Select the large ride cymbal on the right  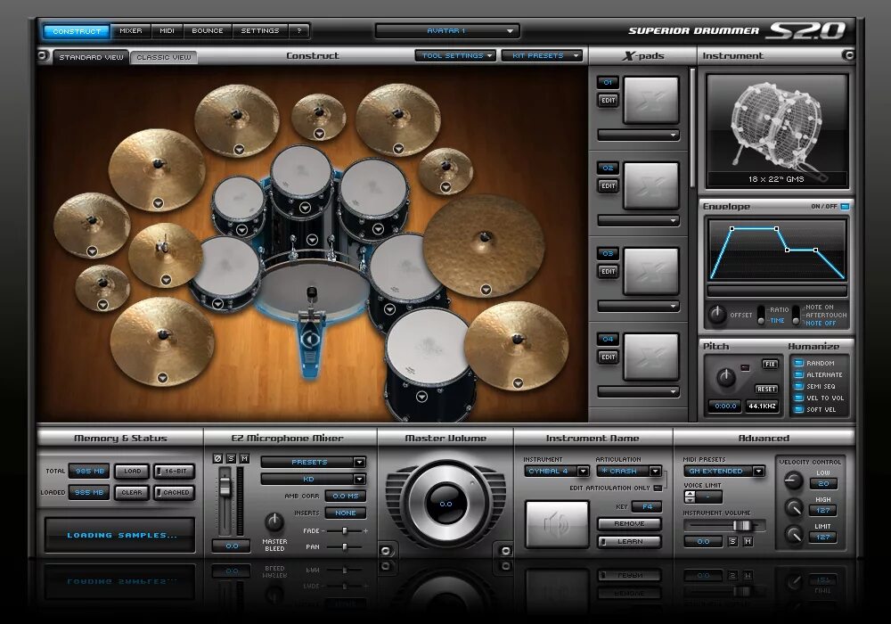[484, 246]
